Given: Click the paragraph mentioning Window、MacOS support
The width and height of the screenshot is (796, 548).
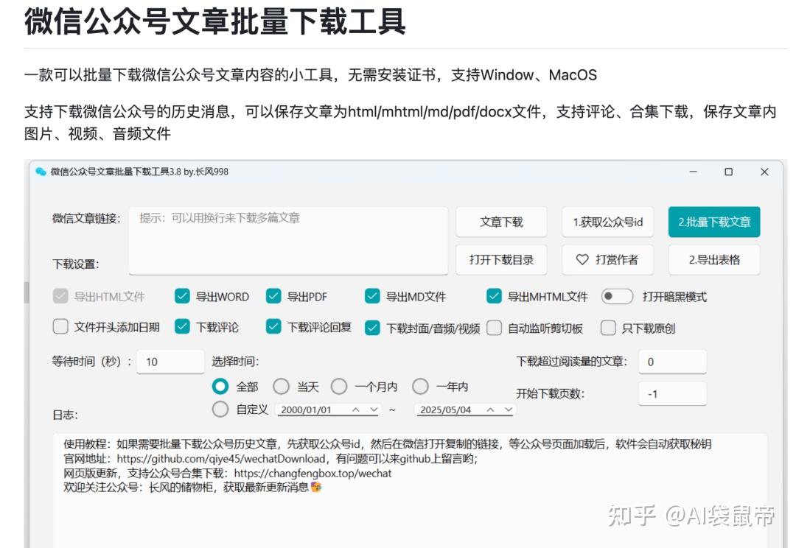Looking at the screenshot, I should (x=311, y=75).
